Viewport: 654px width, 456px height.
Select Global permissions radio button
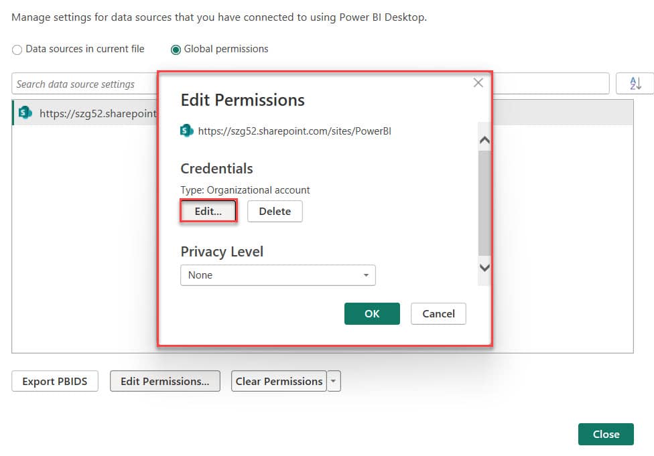tap(176, 50)
